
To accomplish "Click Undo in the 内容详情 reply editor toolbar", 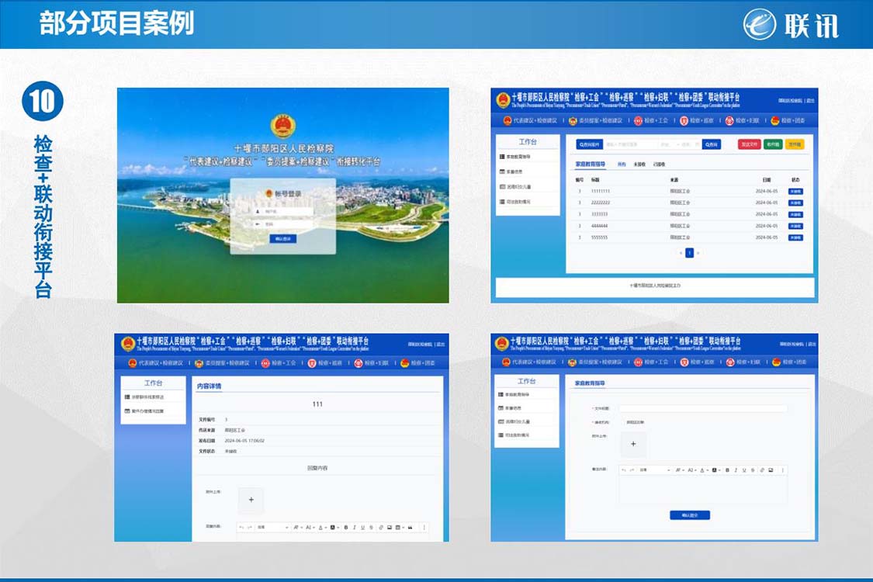I will point(241,528).
